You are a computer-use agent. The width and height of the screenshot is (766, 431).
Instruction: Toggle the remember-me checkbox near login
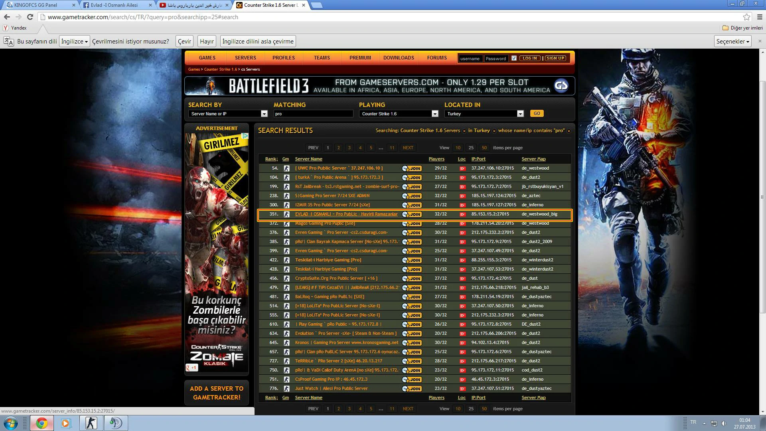(514, 58)
